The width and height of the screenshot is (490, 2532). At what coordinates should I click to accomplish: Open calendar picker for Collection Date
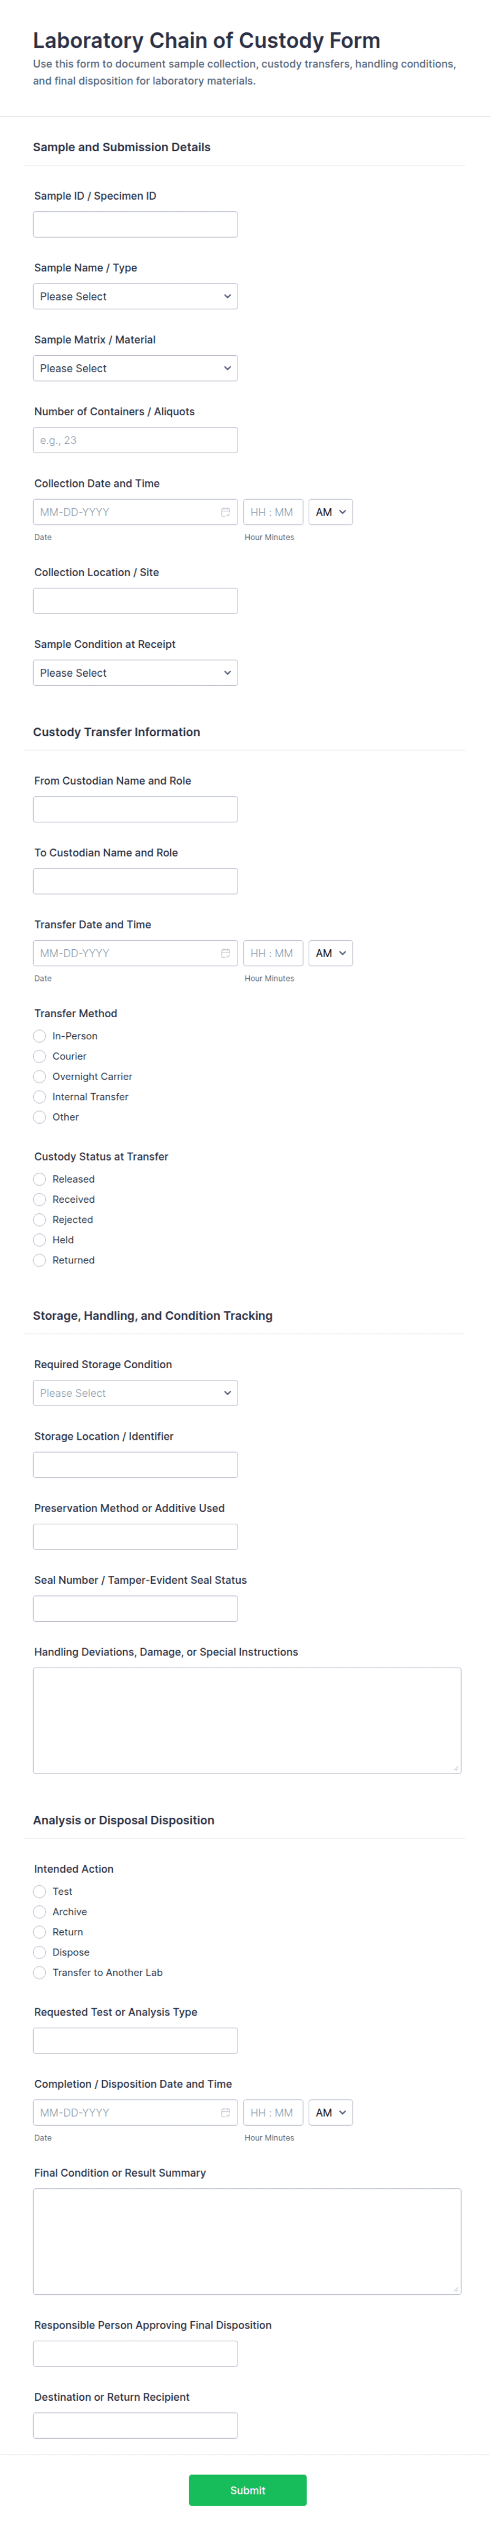tap(226, 511)
